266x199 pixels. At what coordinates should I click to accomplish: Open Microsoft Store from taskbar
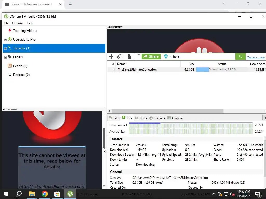pyautogui.click(x=57, y=194)
